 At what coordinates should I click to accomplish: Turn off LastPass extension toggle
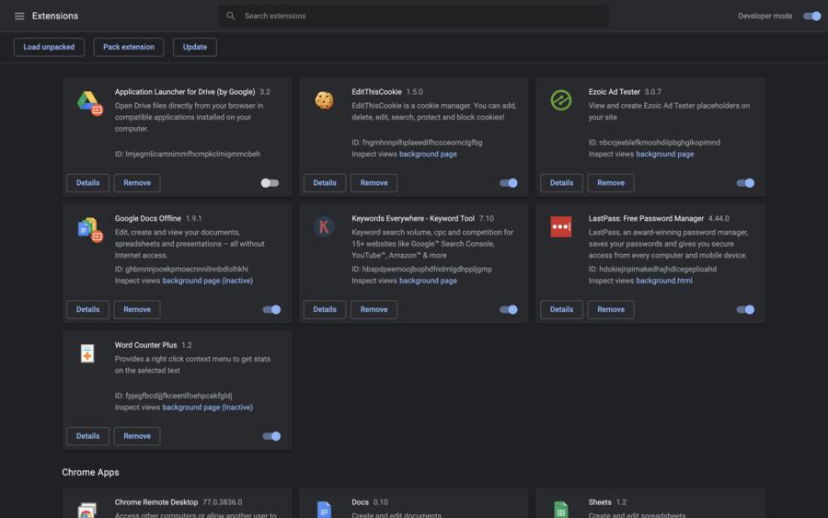[745, 309]
